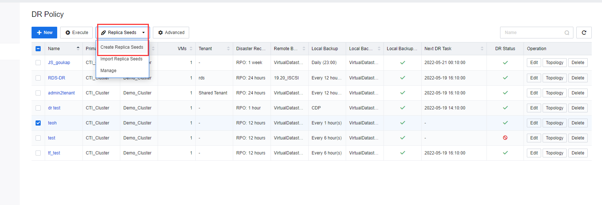Click the Next DR Task sort icon
The width and height of the screenshot is (602, 205).
tap(482, 49)
